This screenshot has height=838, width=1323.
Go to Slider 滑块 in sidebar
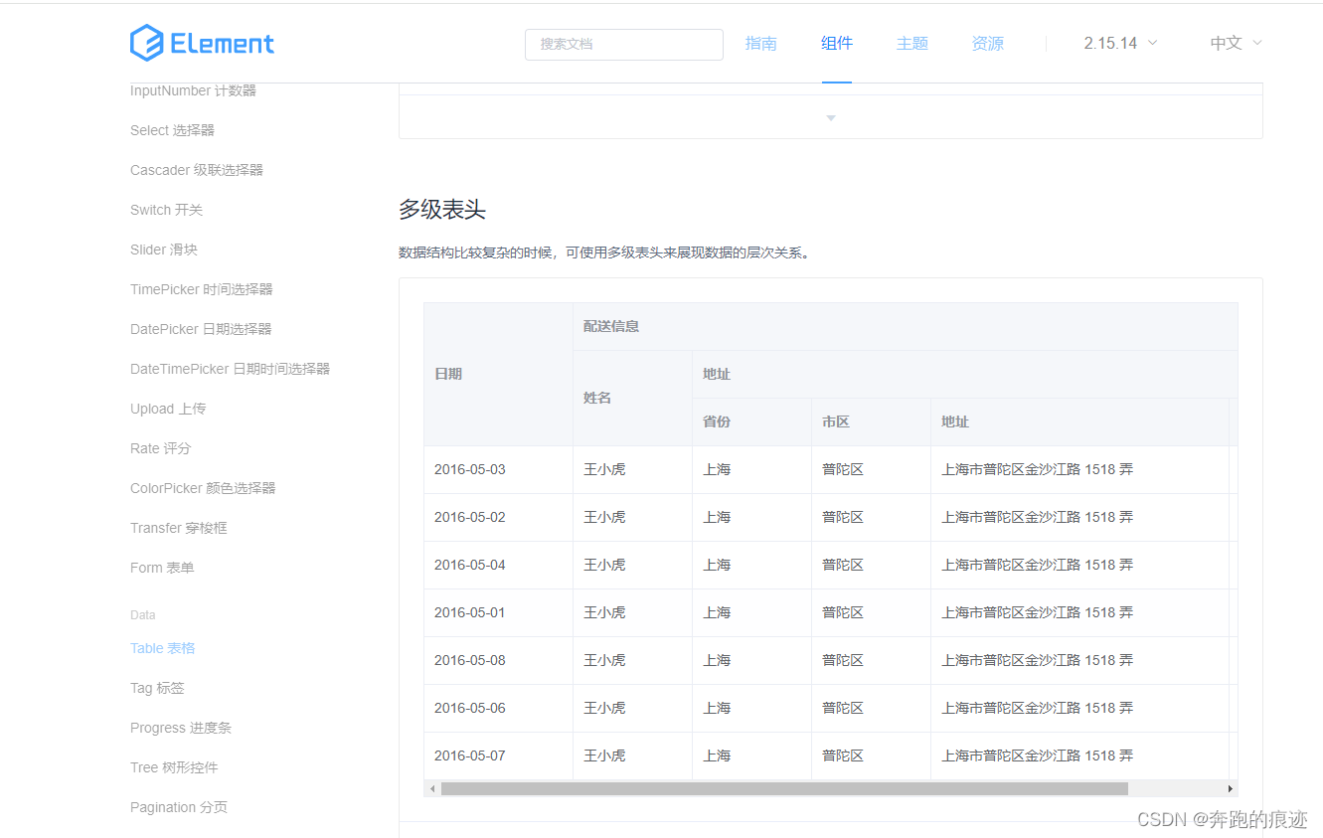[164, 250]
